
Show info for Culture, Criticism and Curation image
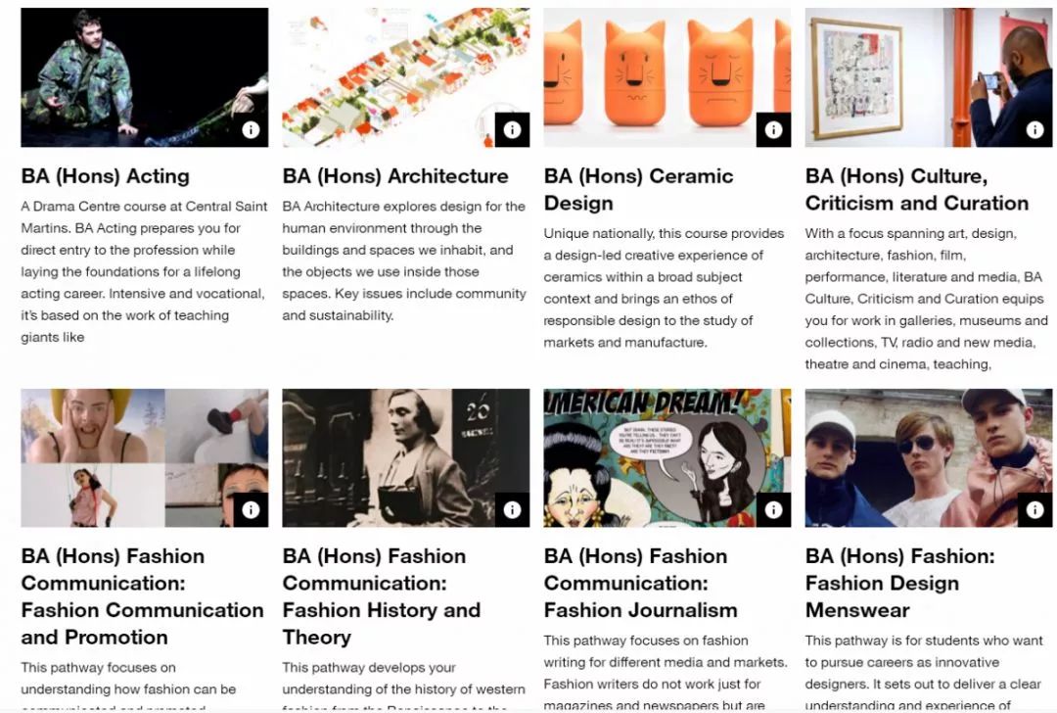1034,129
